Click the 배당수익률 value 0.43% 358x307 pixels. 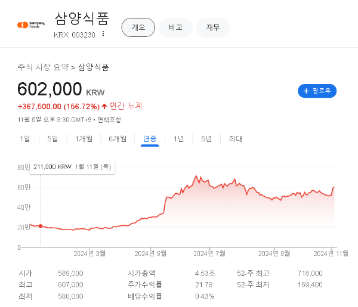click(205, 296)
